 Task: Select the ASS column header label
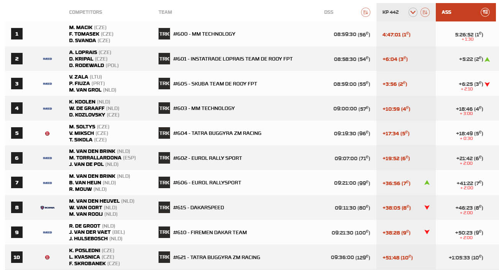446,12
